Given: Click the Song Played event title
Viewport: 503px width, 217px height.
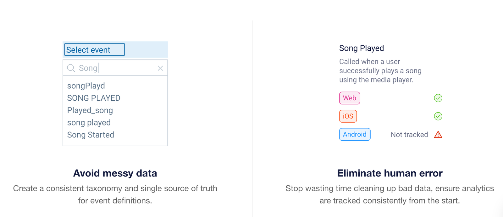Looking at the screenshot, I should coord(362,48).
